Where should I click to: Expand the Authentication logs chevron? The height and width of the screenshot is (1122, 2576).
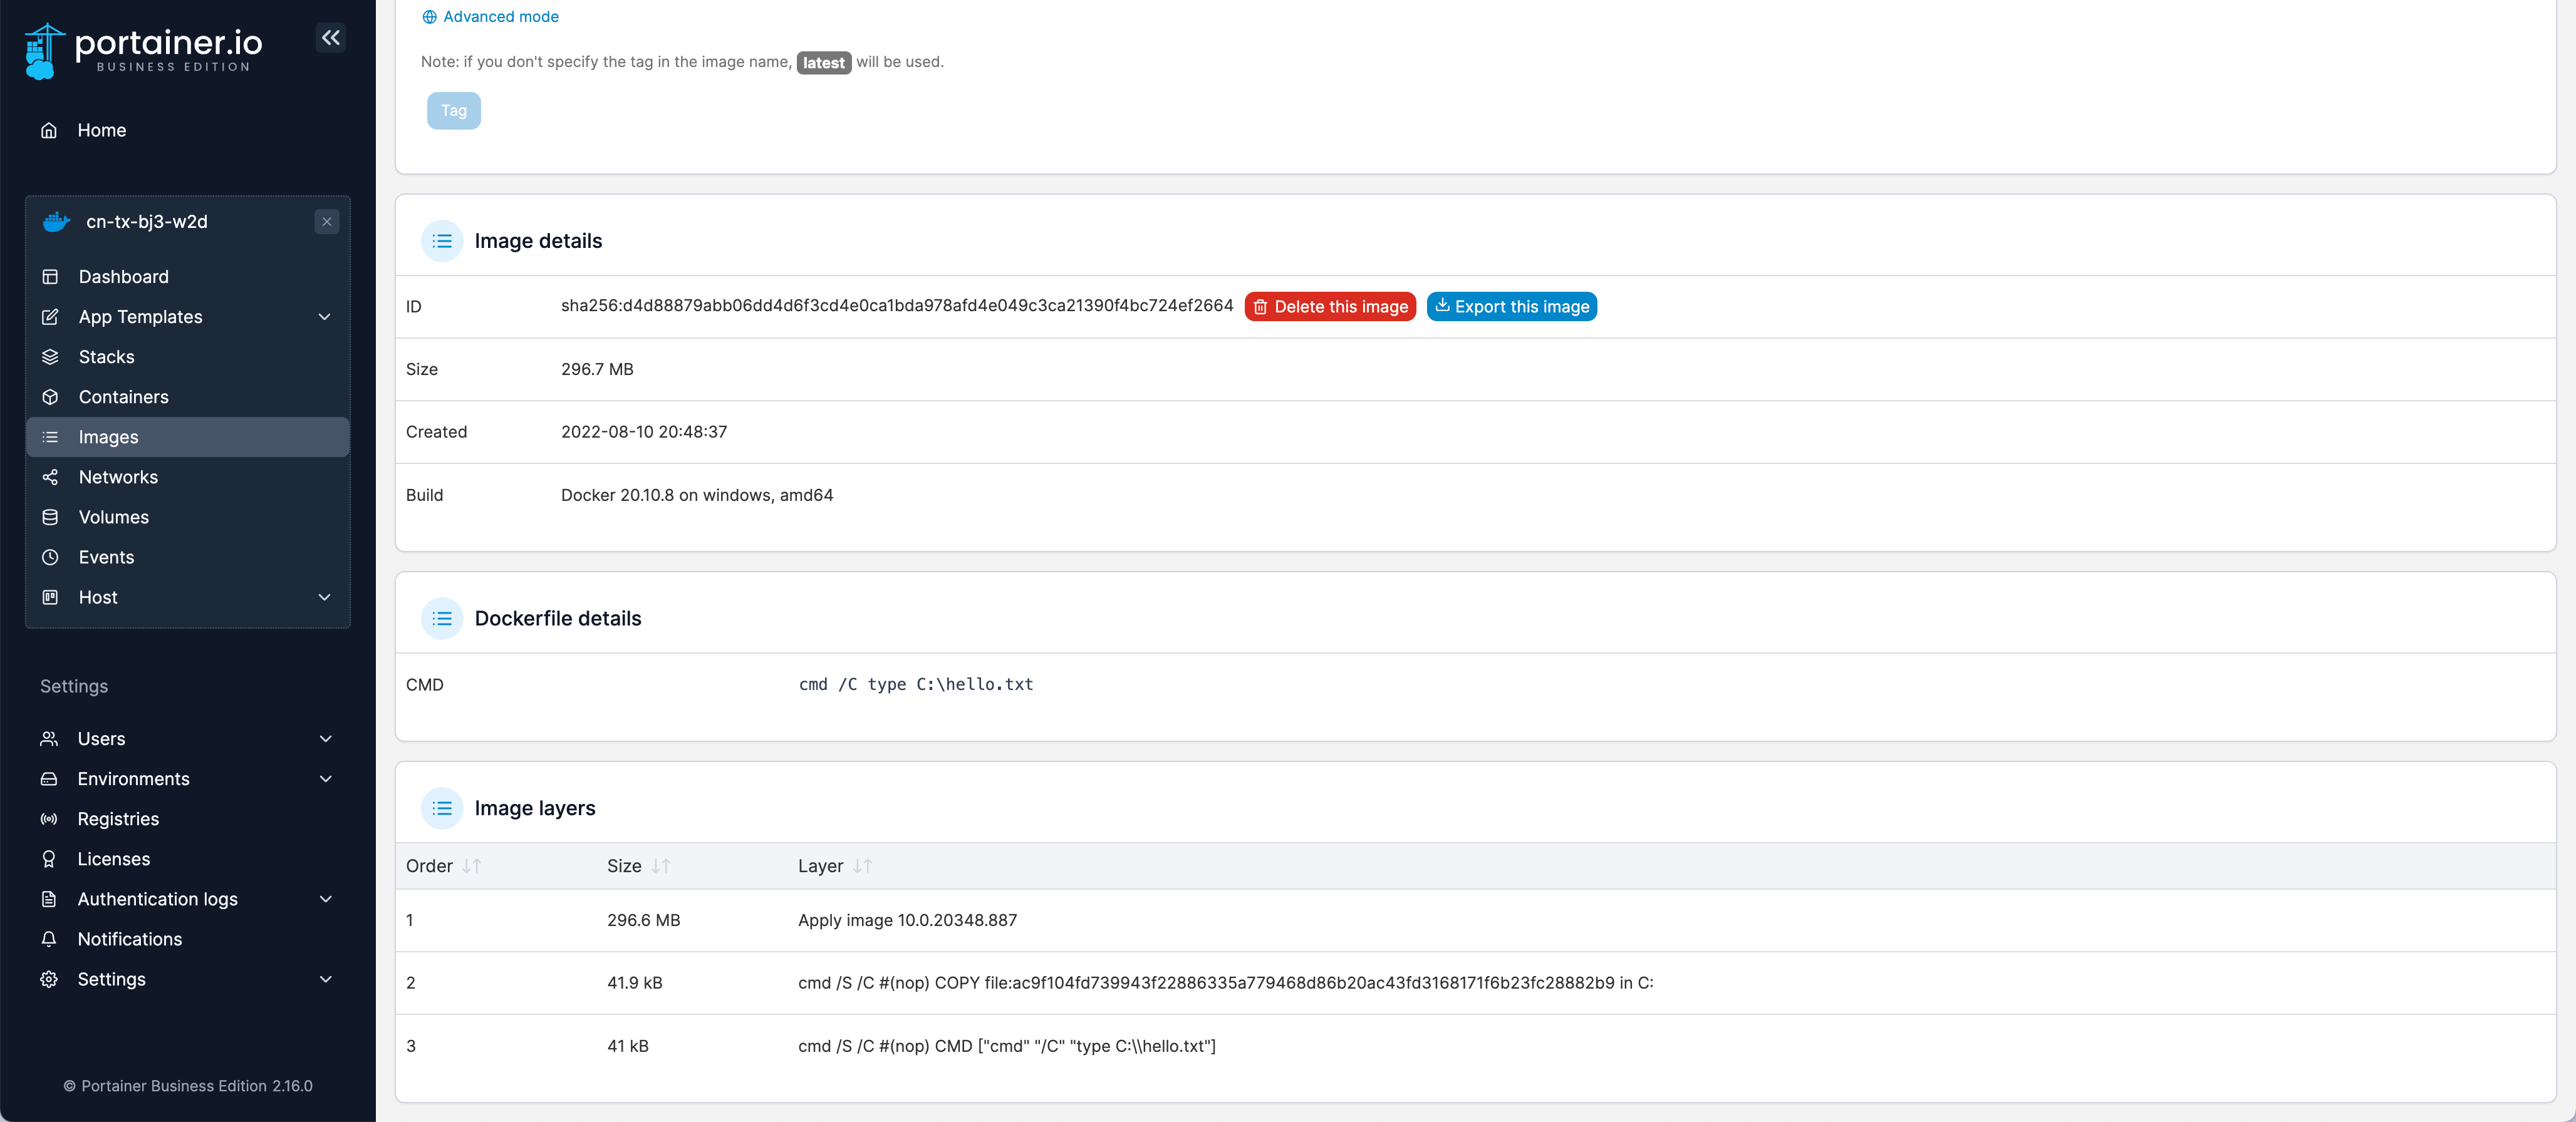pos(325,898)
